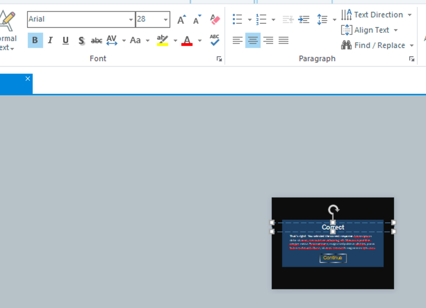Screen dimensions: 426x308
Task: Toggle Italic formatting
Action: (50, 41)
